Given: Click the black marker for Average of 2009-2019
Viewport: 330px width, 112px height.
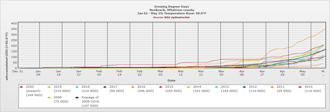Looking at the screenshot, I should [x=77, y=97].
